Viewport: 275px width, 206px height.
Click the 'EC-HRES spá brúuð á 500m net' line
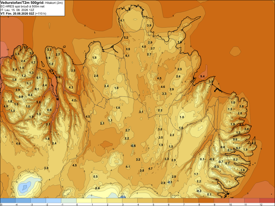(x=23, y=7)
